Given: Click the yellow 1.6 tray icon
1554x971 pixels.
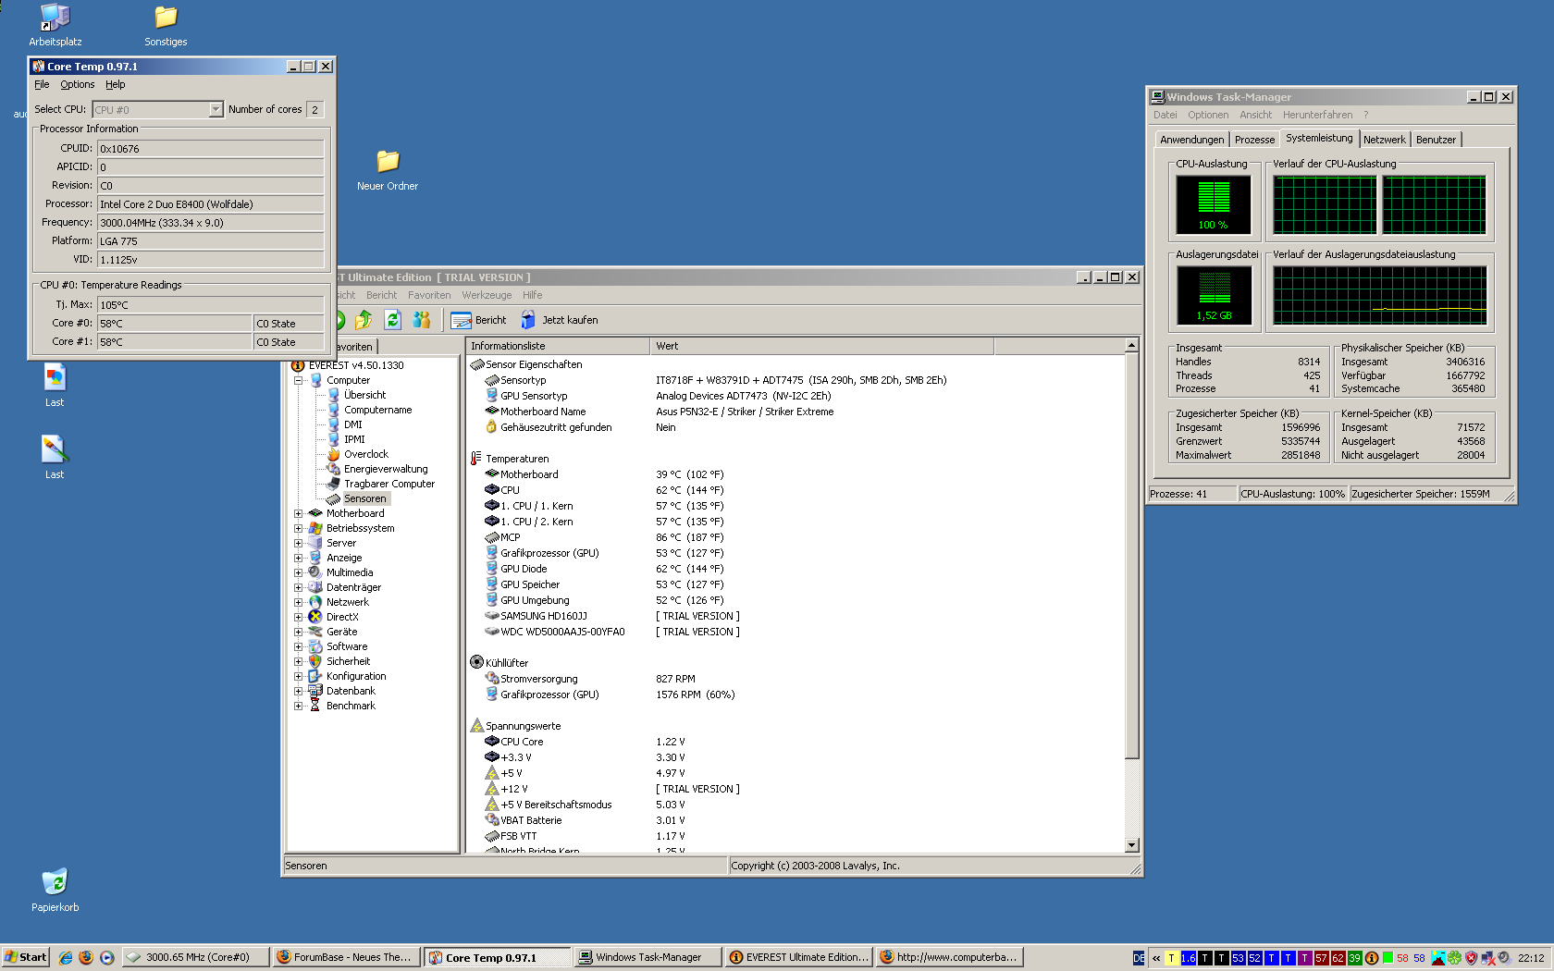Looking at the screenshot, I should [x=1188, y=958].
